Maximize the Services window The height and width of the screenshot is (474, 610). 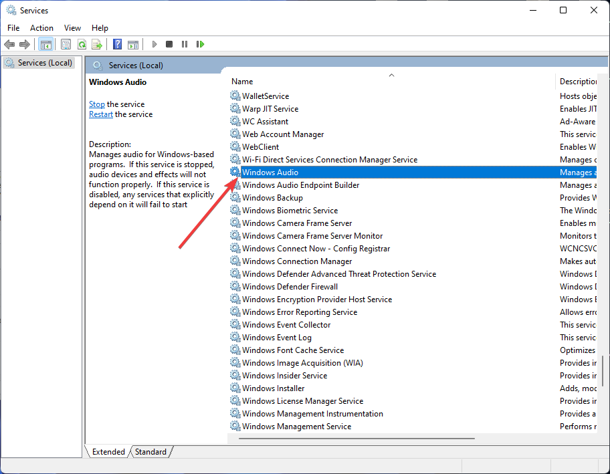pos(563,10)
